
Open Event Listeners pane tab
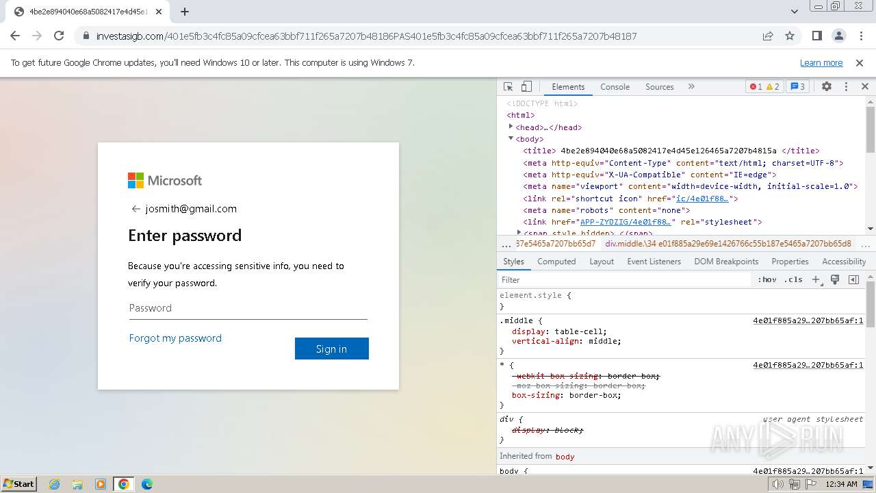coord(654,262)
